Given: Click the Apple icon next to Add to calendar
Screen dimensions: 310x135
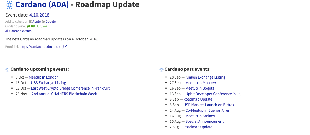Looking at the screenshot, I should [31, 21].
